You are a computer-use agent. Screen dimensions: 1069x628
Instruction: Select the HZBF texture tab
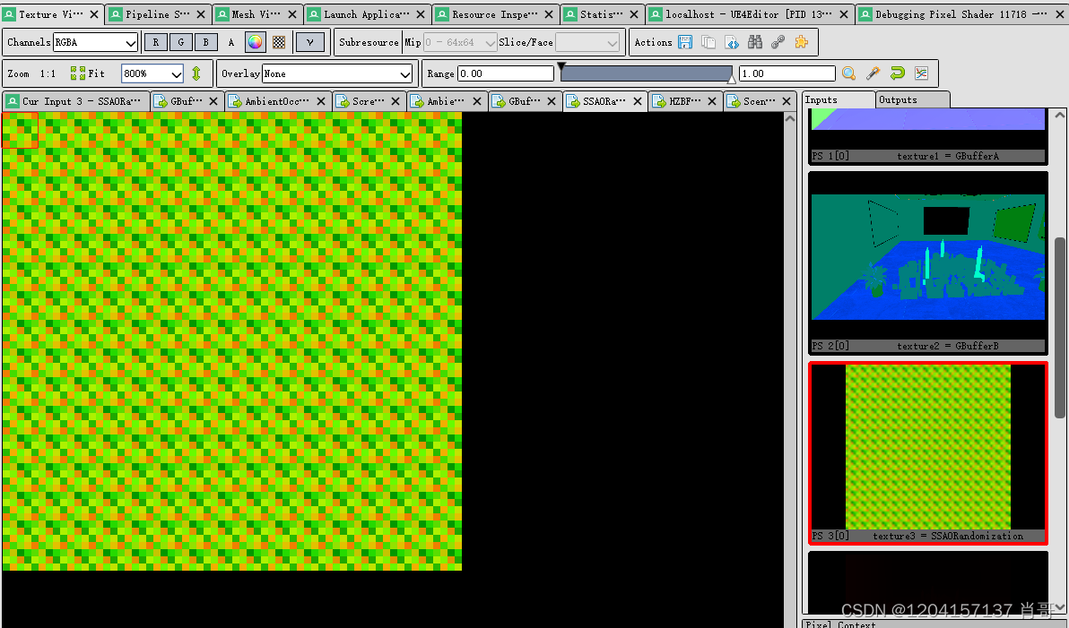[x=686, y=101]
